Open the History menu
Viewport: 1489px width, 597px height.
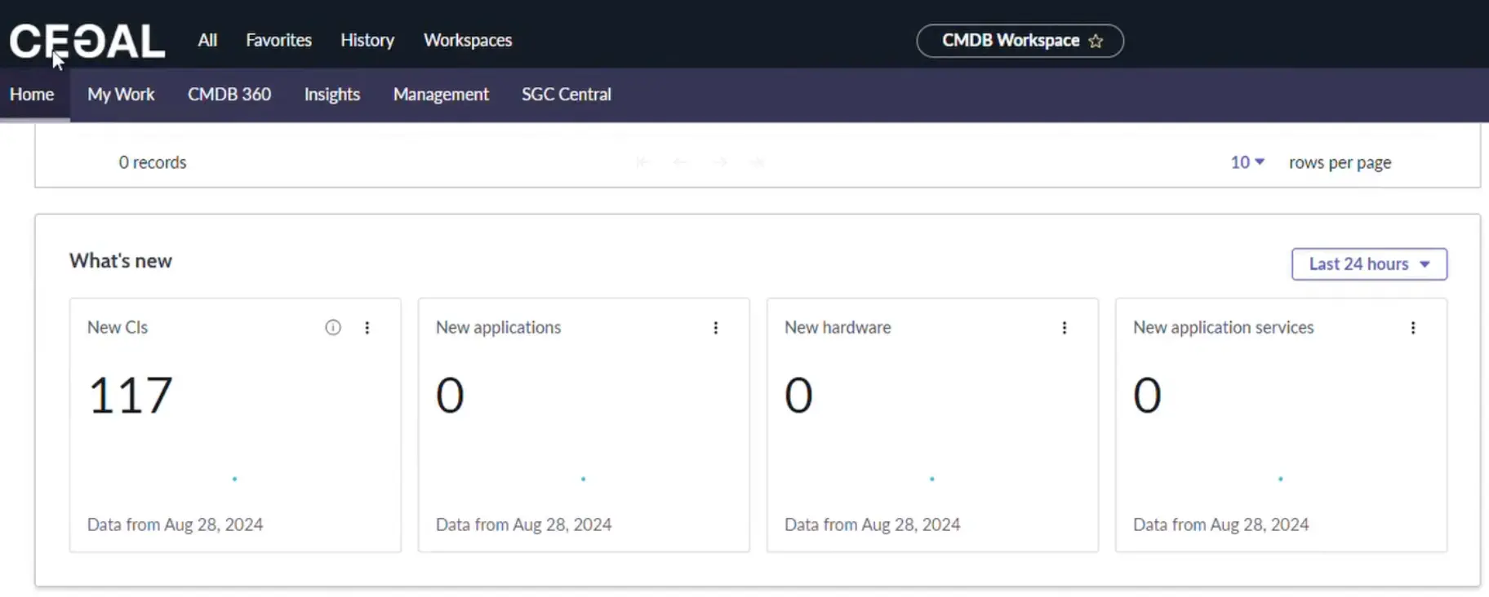pyautogui.click(x=367, y=40)
